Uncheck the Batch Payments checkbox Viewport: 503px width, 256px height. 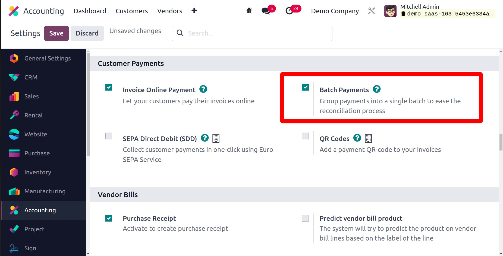coord(306,87)
